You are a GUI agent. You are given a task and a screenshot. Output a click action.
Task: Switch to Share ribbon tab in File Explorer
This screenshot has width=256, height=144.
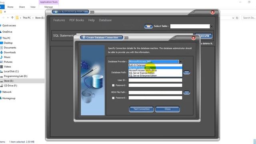coord(22,7)
